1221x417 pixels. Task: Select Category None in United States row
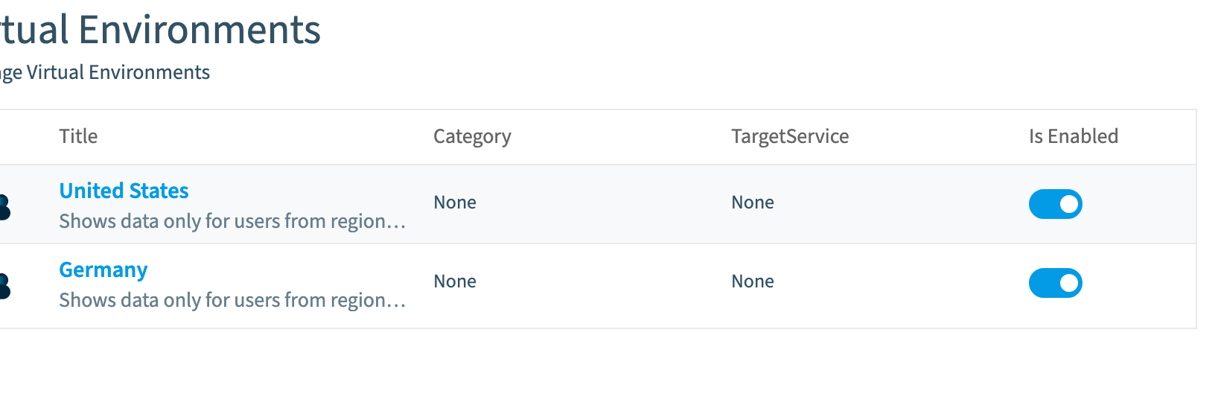click(455, 203)
